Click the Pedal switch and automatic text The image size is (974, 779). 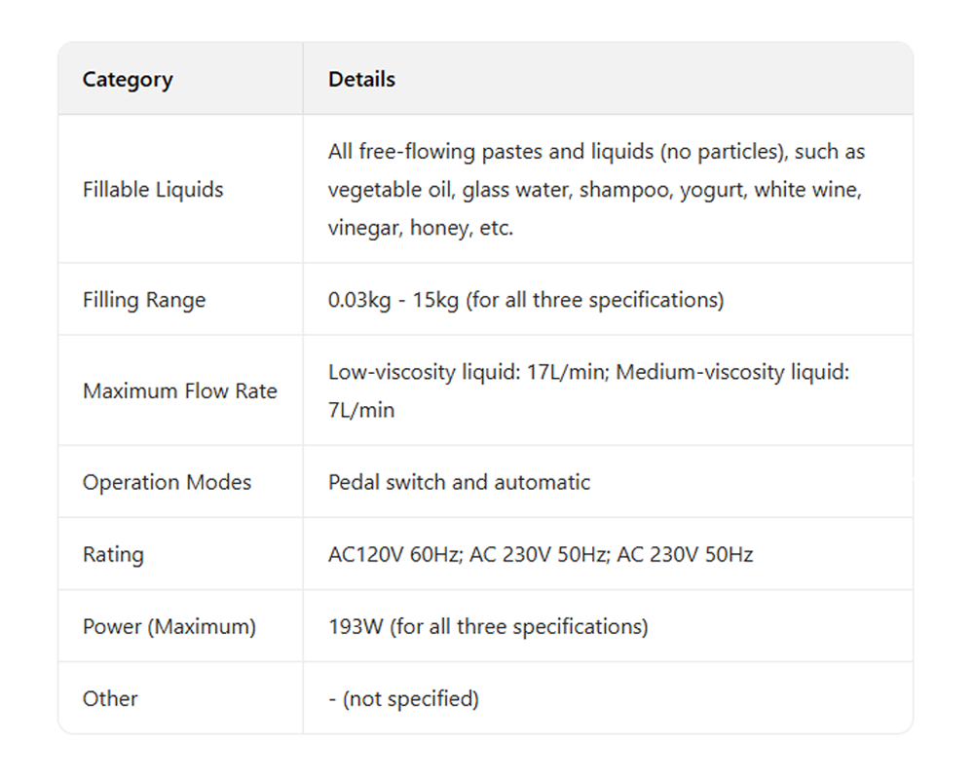click(459, 483)
